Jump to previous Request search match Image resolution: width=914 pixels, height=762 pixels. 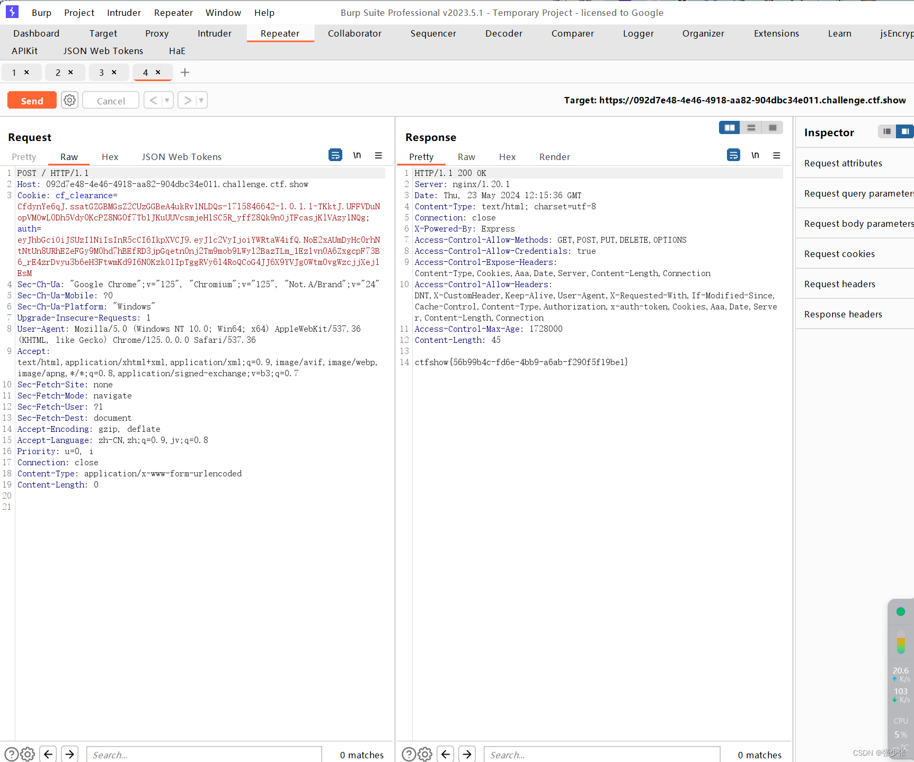[48, 754]
